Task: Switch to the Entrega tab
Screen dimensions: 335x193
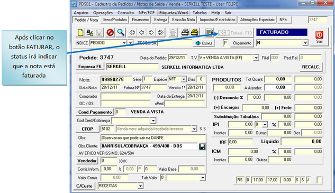Action: 161,20
